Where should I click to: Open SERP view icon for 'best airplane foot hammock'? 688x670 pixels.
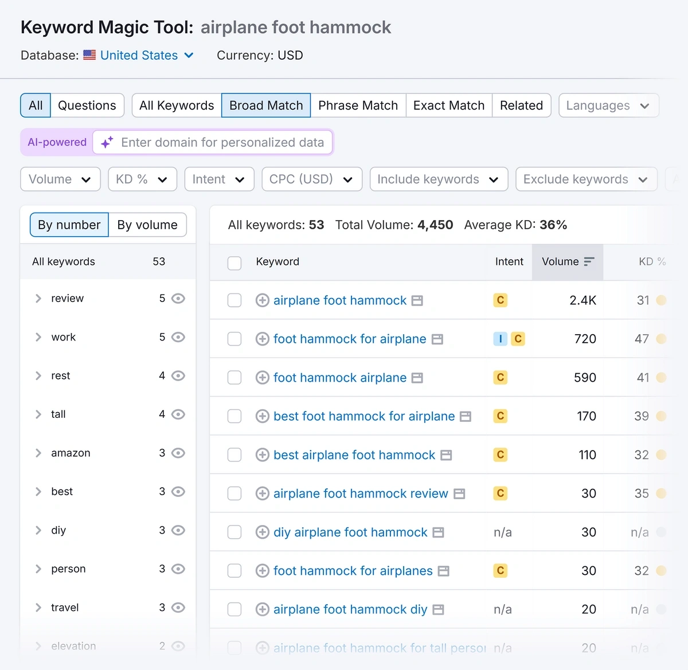(x=446, y=455)
